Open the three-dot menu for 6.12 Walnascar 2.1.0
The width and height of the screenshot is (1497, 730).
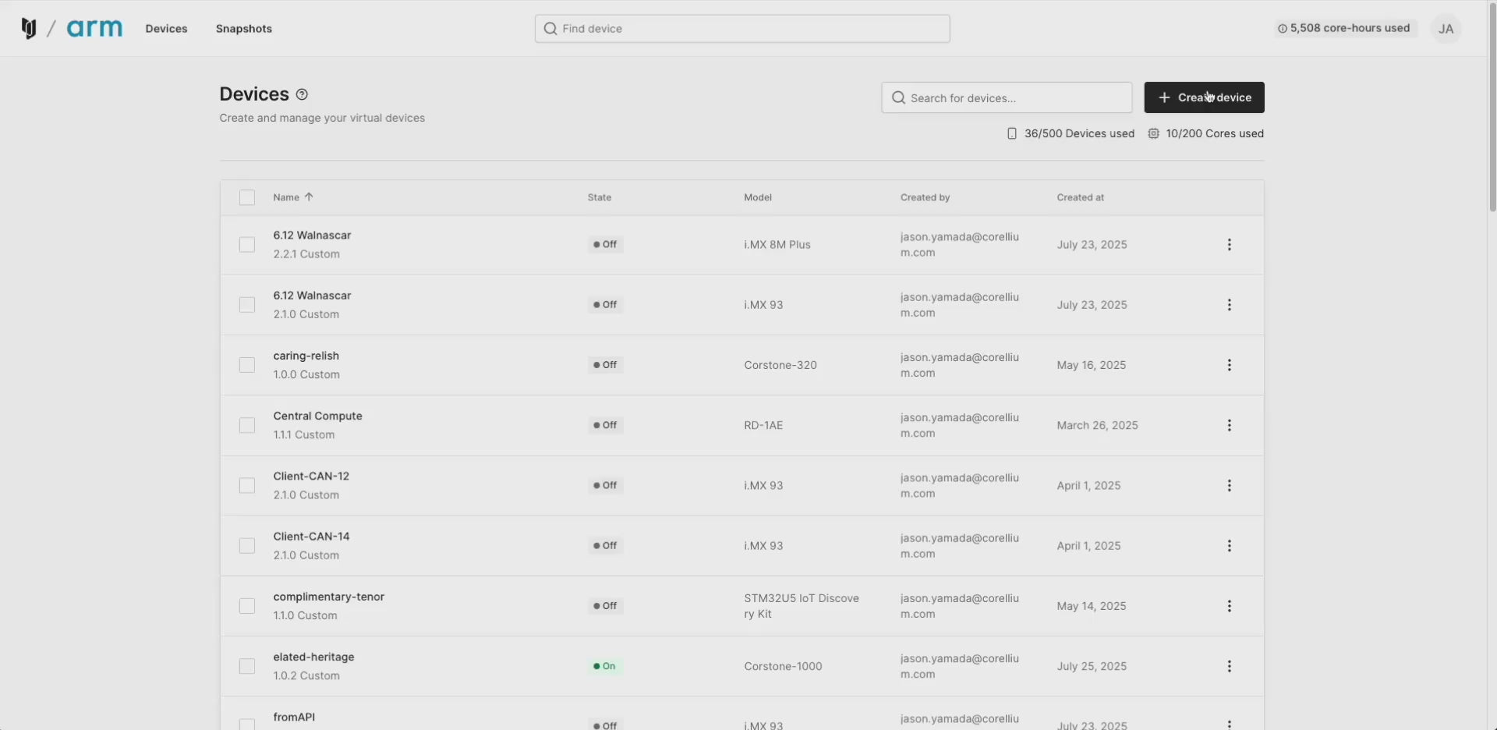[x=1229, y=305]
